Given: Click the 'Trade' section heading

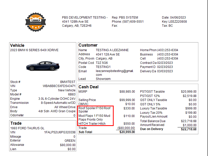Looking at the screenshot, I should point(16,123).
